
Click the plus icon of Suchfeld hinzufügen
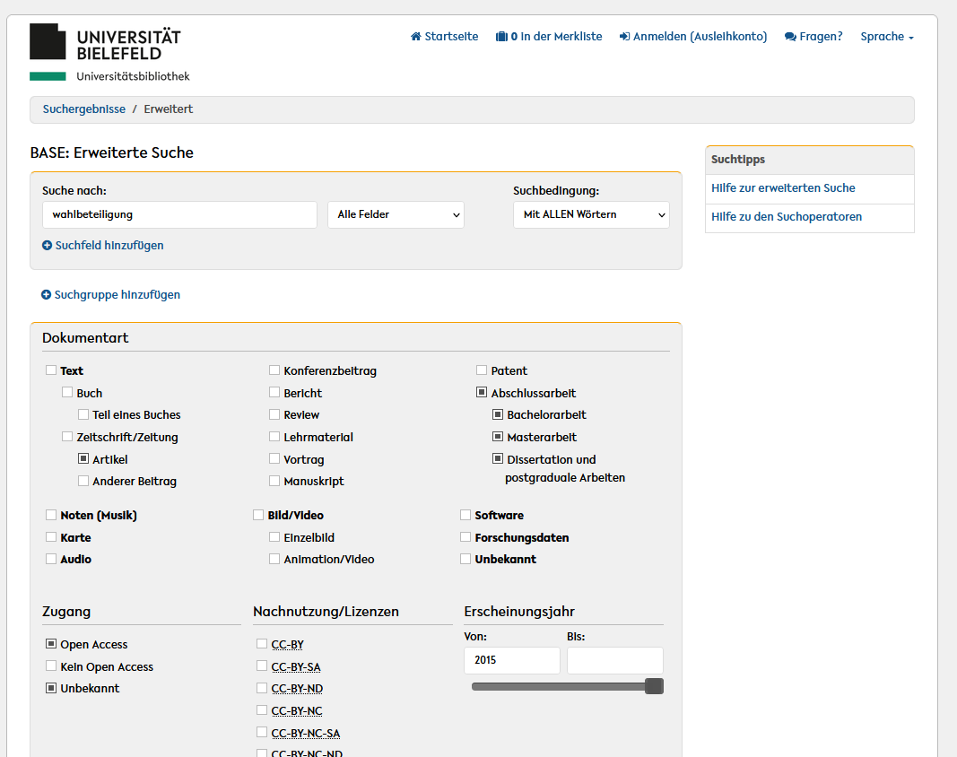(47, 246)
